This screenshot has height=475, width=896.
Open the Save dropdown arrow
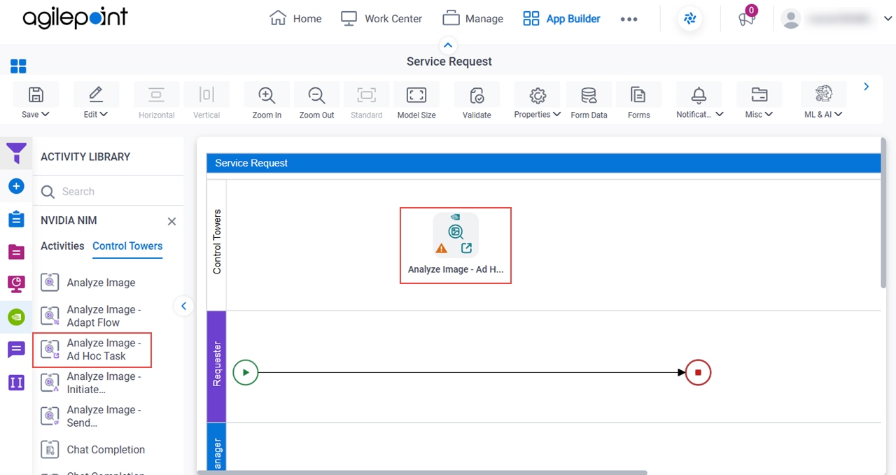pyautogui.click(x=45, y=115)
